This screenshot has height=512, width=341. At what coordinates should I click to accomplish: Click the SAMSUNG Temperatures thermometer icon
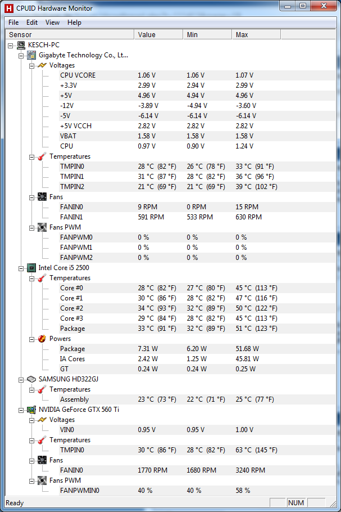tap(42, 389)
